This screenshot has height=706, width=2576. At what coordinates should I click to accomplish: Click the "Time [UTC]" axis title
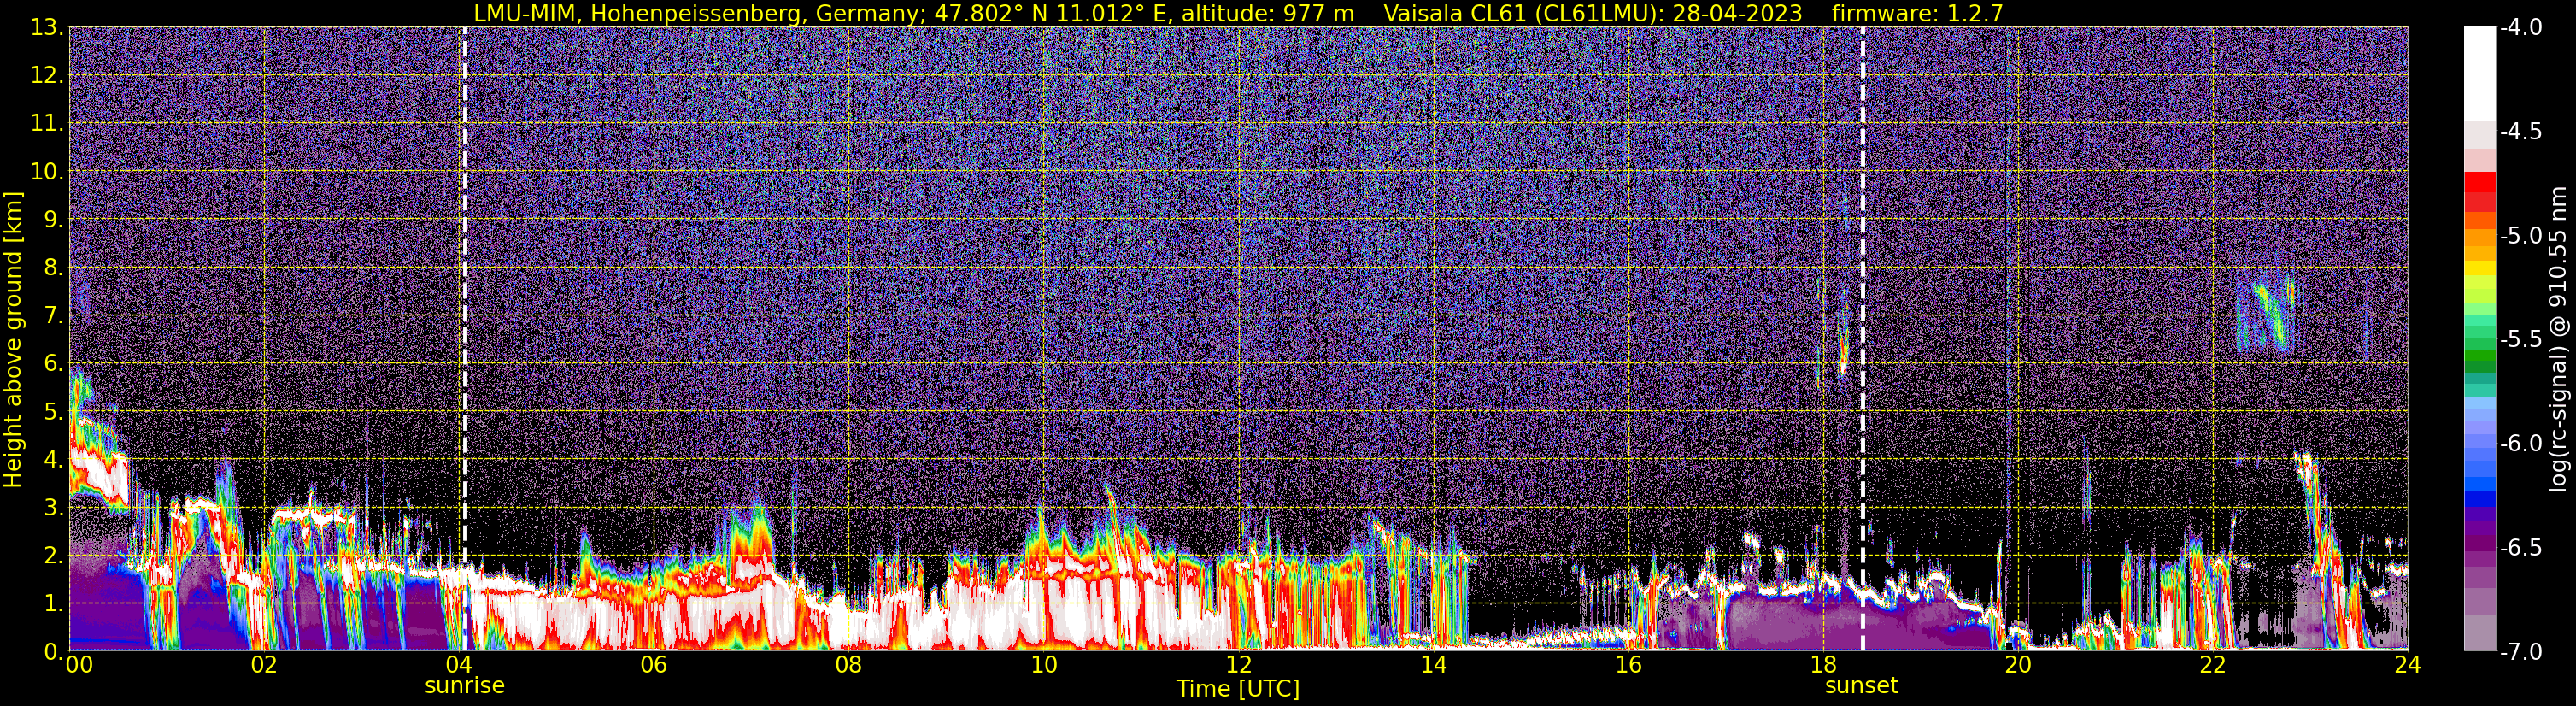[x=1238, y=689]
